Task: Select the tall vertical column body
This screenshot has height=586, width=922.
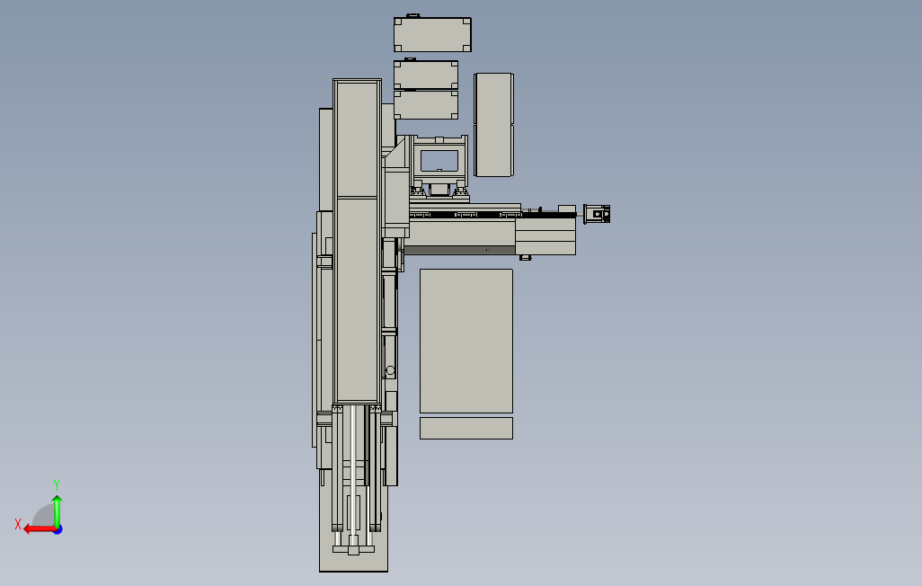Action: point(357,241)
